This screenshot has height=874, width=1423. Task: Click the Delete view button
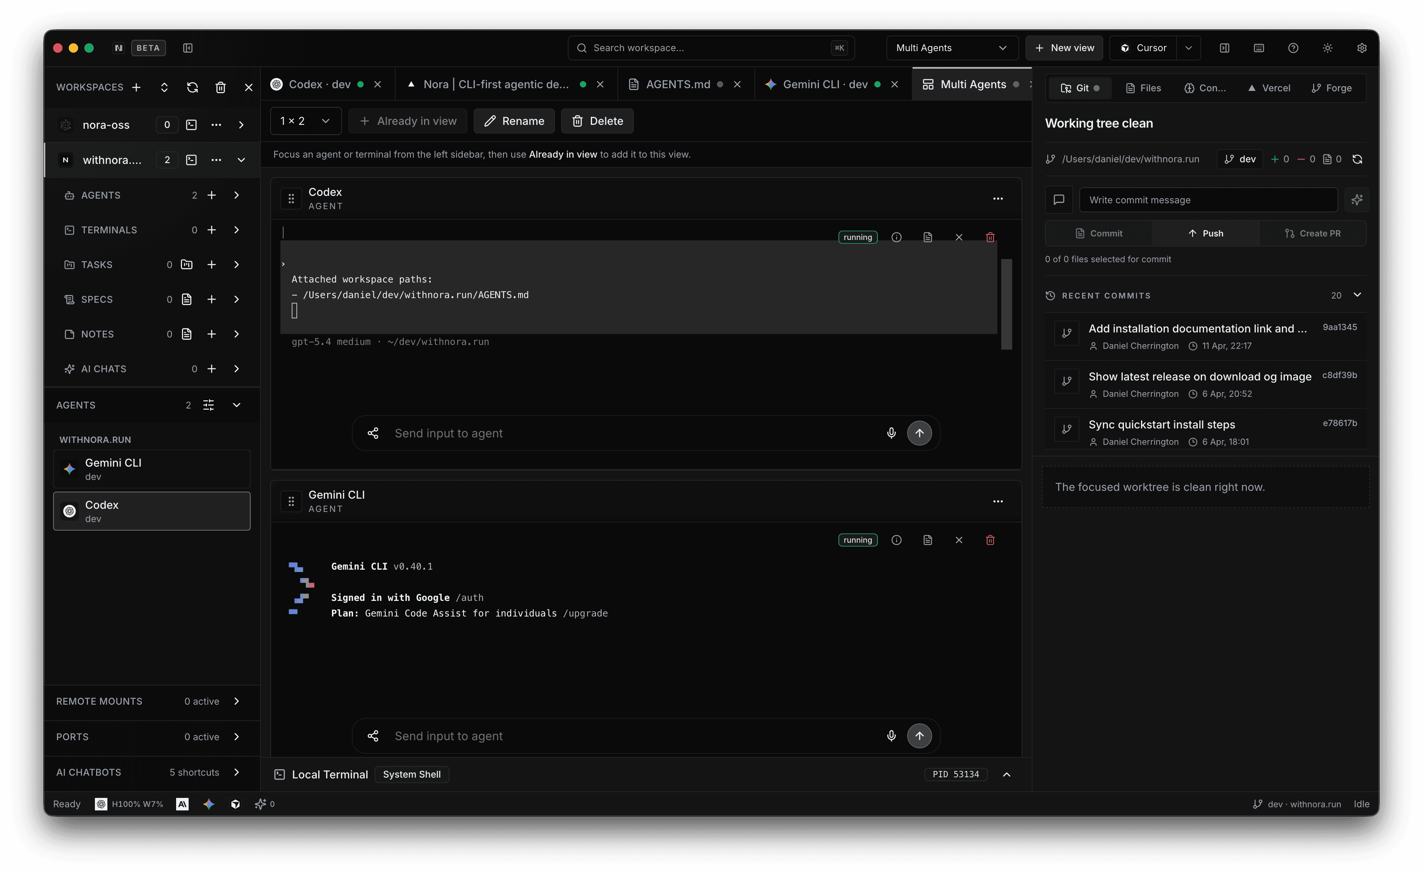[597, 121]
